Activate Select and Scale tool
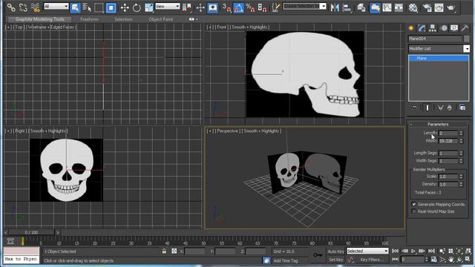 coord(148,7)
